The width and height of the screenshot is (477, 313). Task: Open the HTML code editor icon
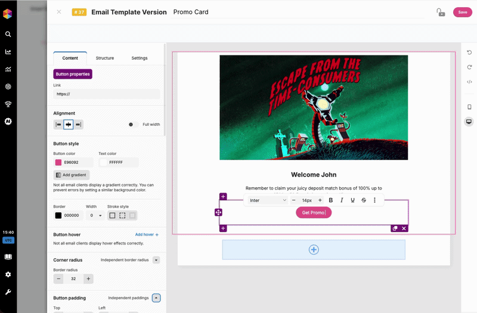point(469,82)
